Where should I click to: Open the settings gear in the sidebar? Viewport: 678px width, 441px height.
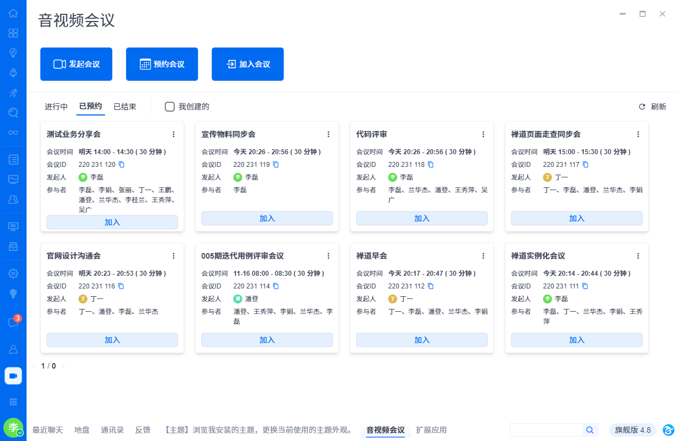pyautogui.click(x=13, y=273)
